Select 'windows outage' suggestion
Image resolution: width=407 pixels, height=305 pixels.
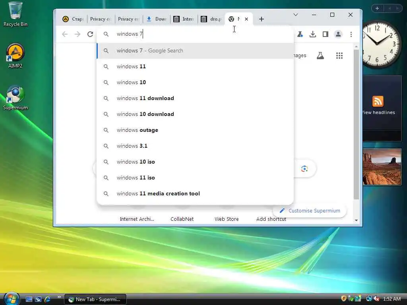coord(195,130)
